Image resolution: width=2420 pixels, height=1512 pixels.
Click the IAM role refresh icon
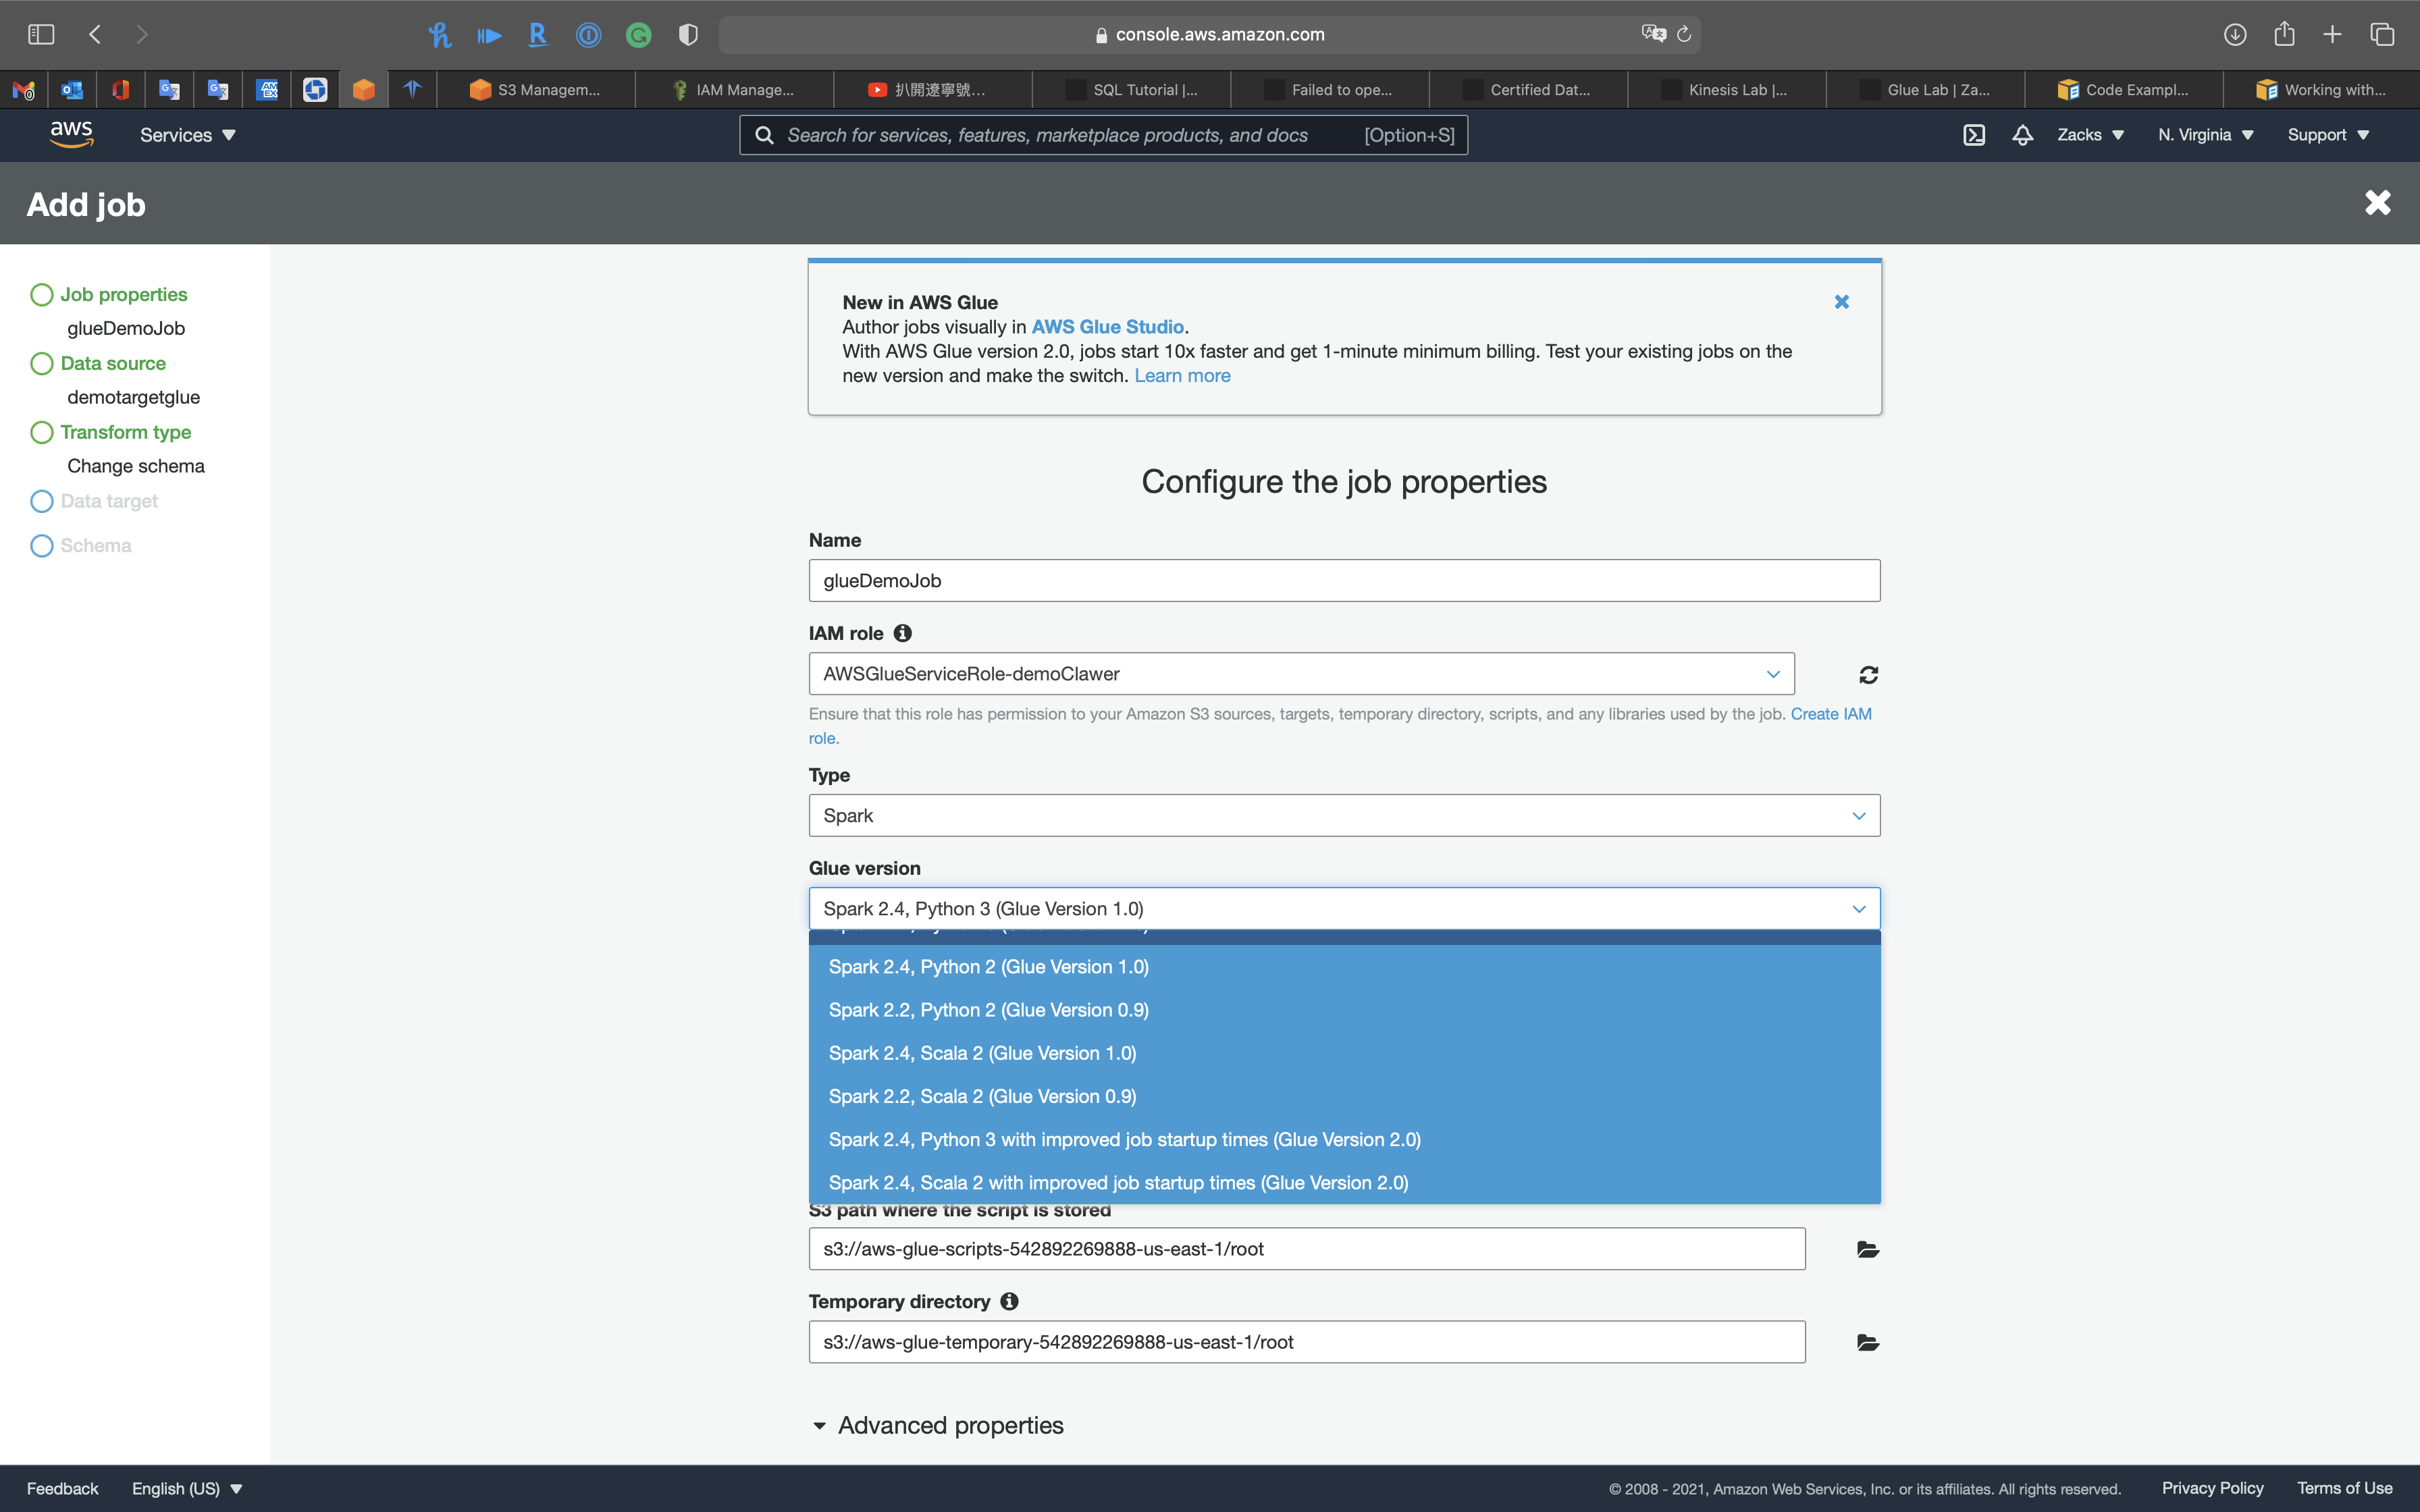click(1868, 675)
